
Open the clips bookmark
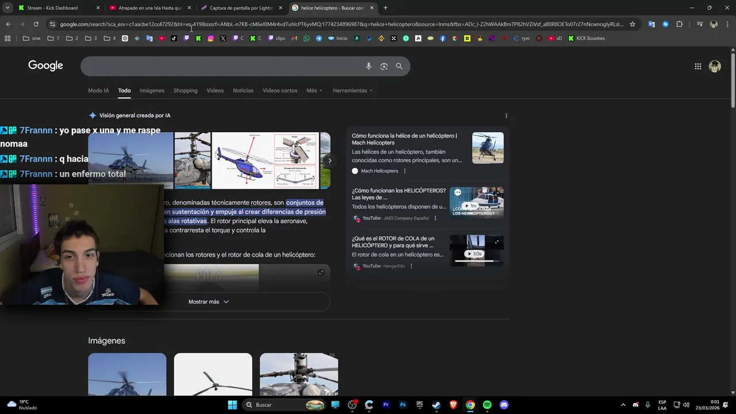tap(275, 39)
